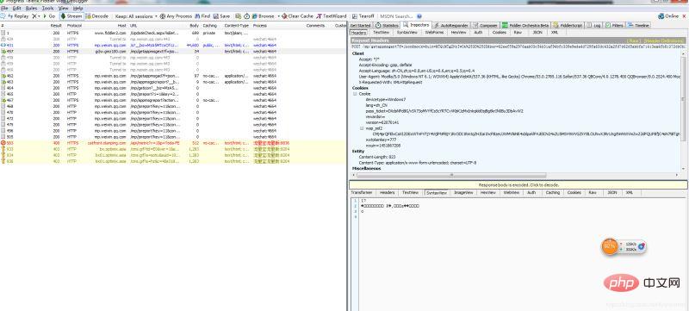Open the File menu
Image resolution: width=689 pixels, height=311 pixels.
(x=4, y=9)
